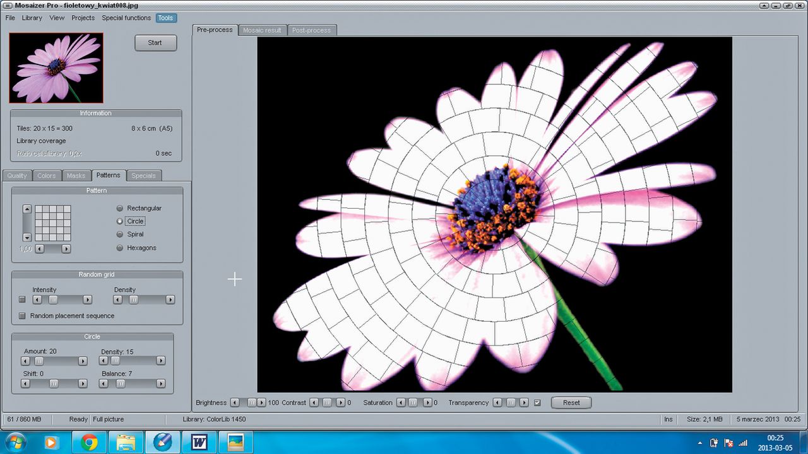Open the Colors settings tab
The image size is (808, 454).
click(x=46, y=176)
